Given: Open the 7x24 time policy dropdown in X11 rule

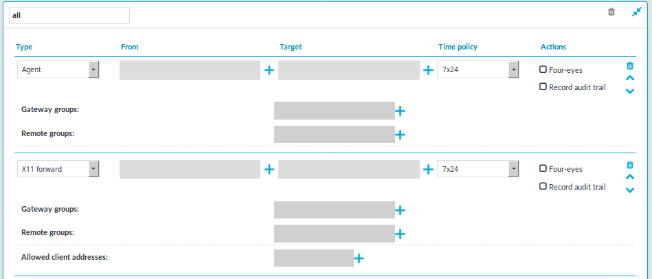Looking at the screenshot, I should (477, 169).
